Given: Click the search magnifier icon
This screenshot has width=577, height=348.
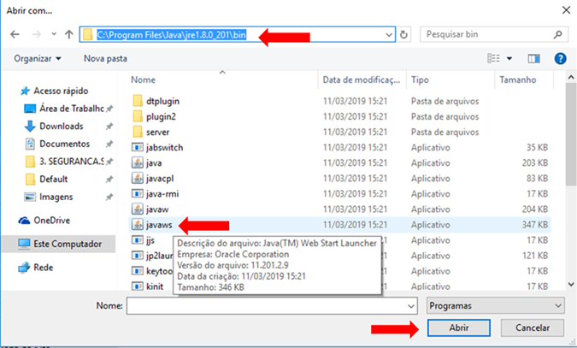Looking at the screenshot, I should tap(558, 34).
